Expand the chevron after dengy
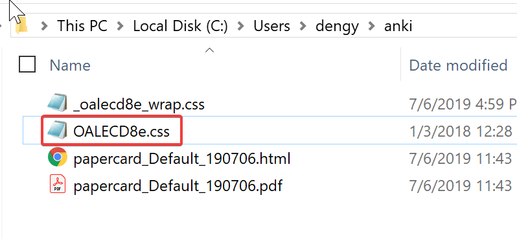This screenshot has width=517, height=239. coord(371,27)
